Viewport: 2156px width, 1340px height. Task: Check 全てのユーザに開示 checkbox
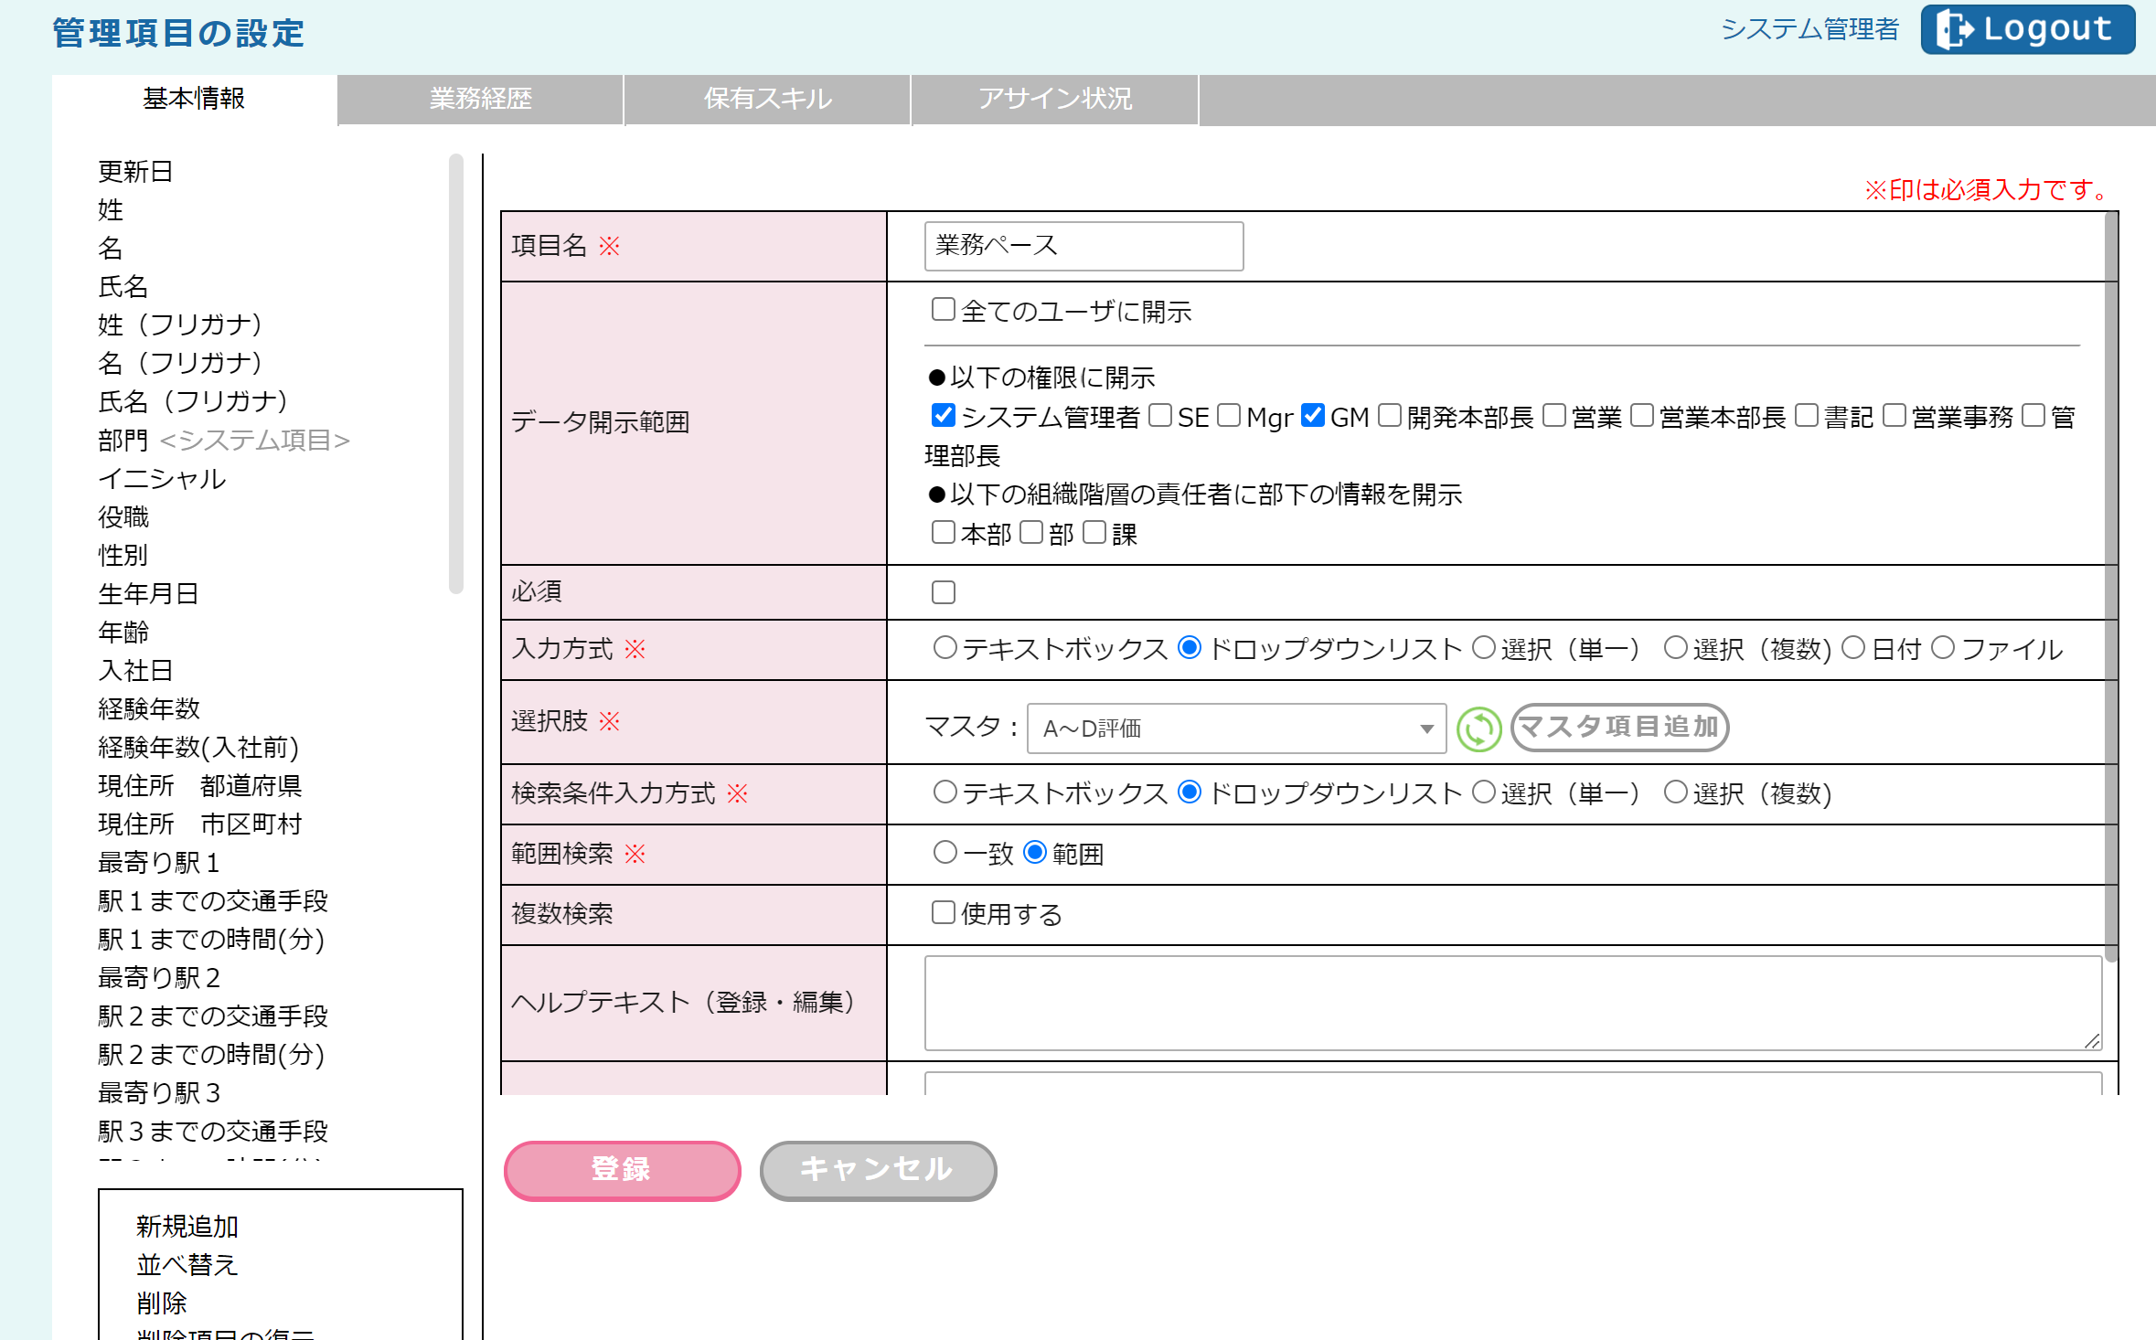coord(943,310)
